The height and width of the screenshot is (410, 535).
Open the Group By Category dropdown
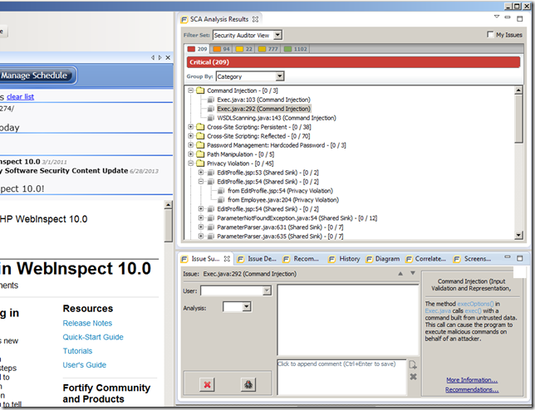(279, 76)
